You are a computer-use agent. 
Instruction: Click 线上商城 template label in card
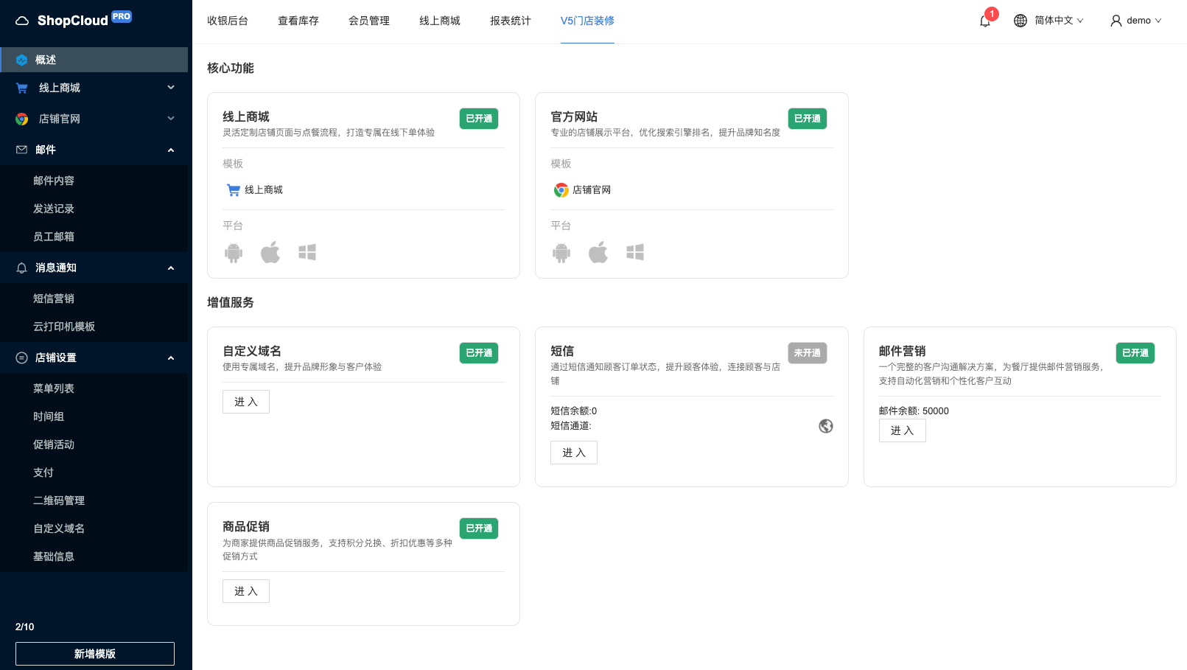(x=264, y=190)
